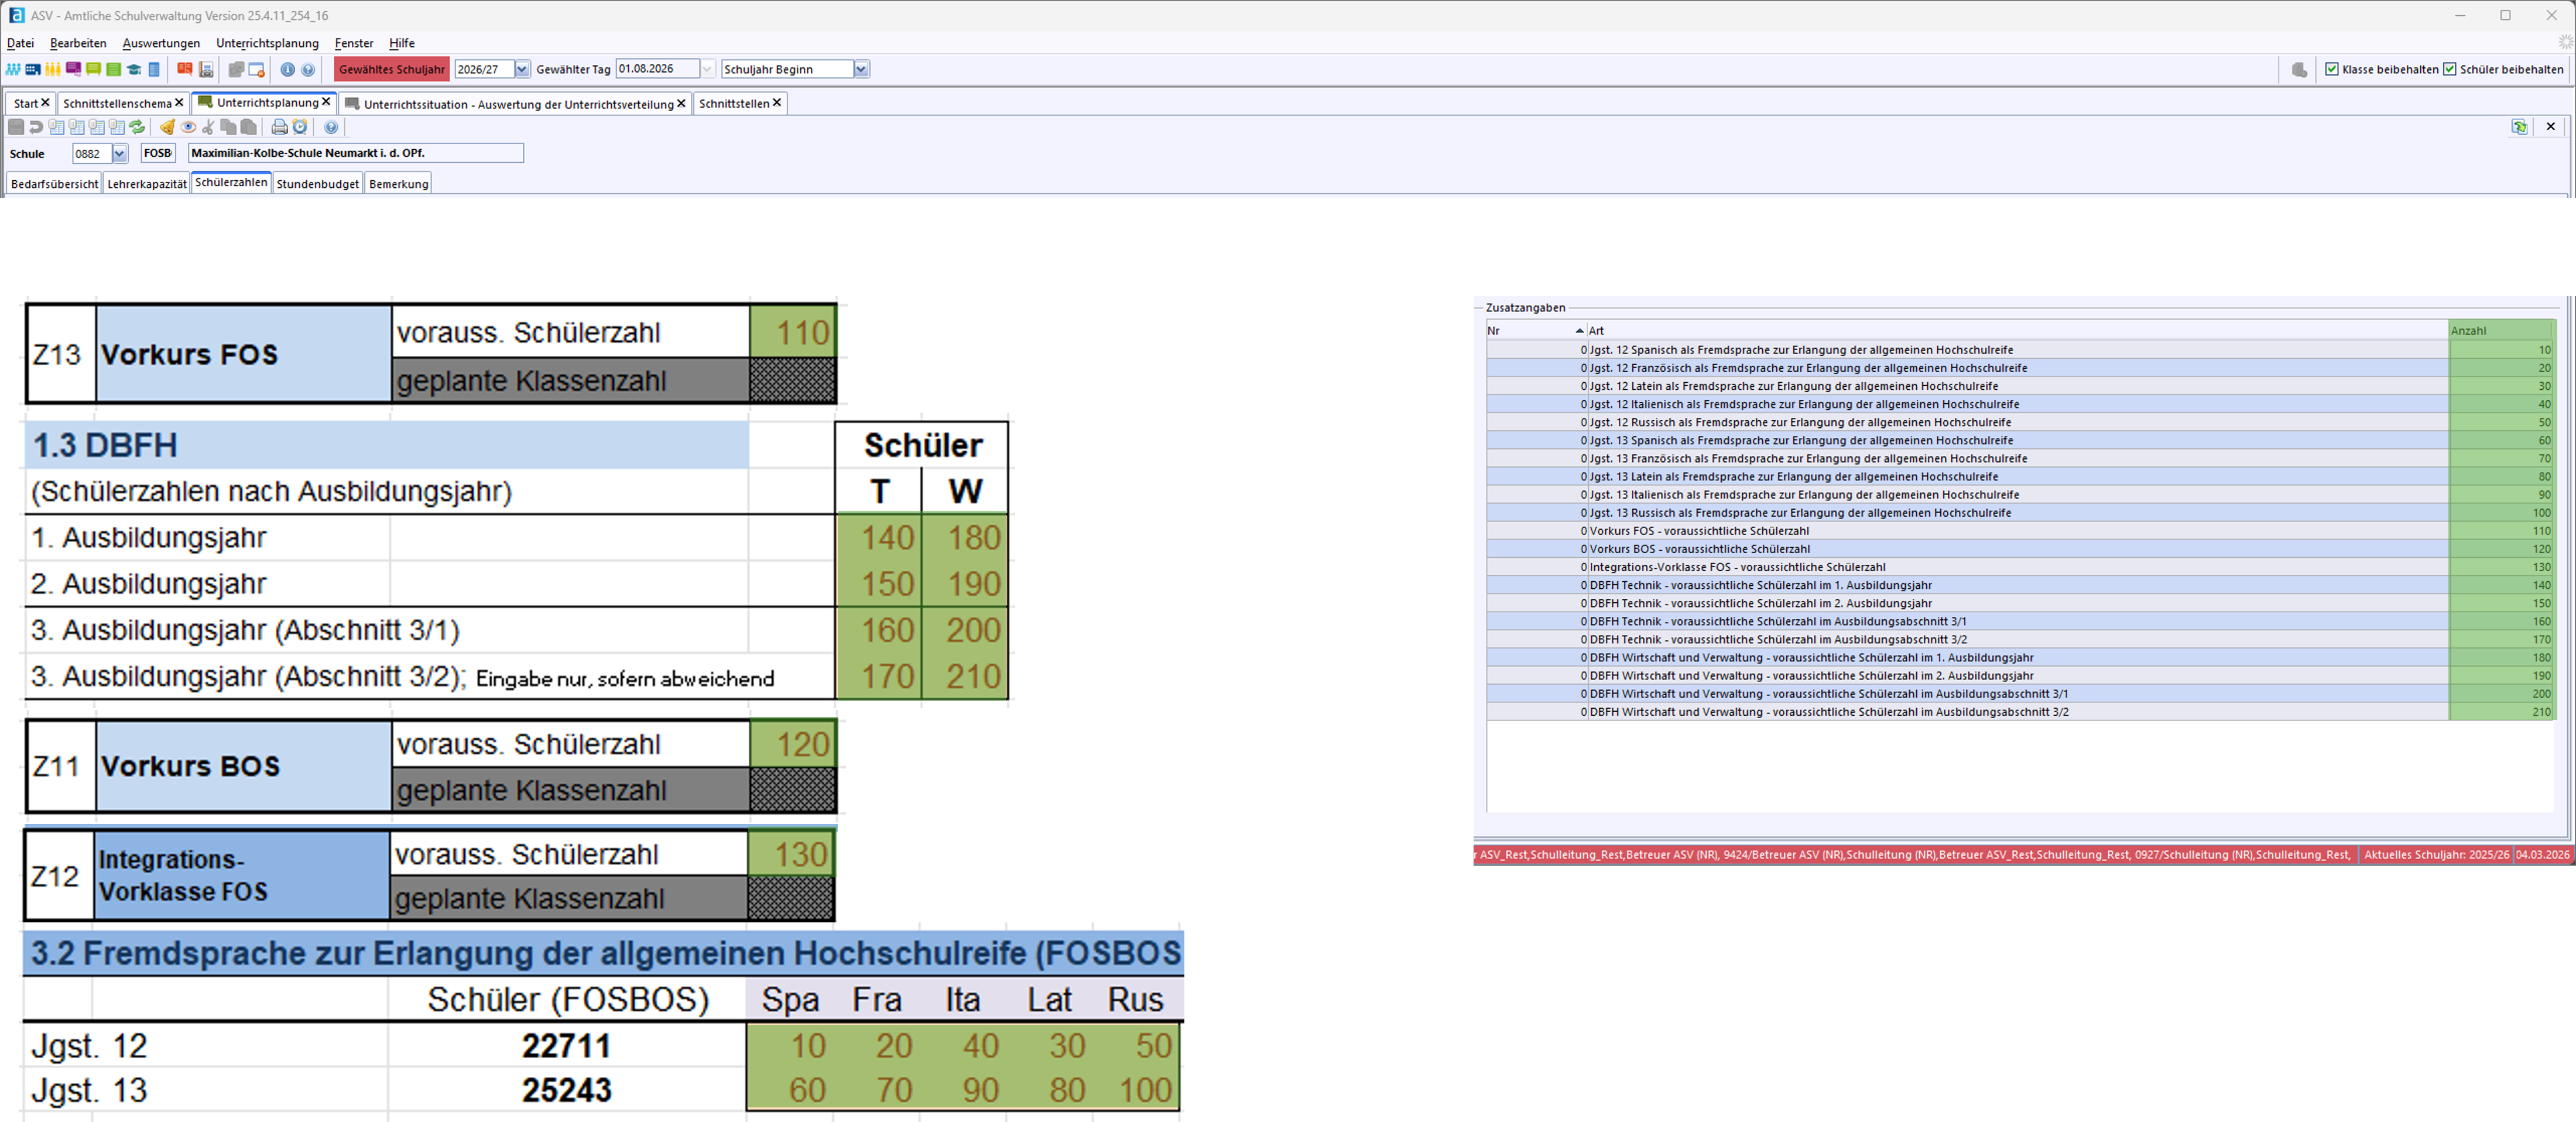Switch to the Lehrerkapazität tab
This screenshot has width=2576, height=1122.
(x=147, y=184)
